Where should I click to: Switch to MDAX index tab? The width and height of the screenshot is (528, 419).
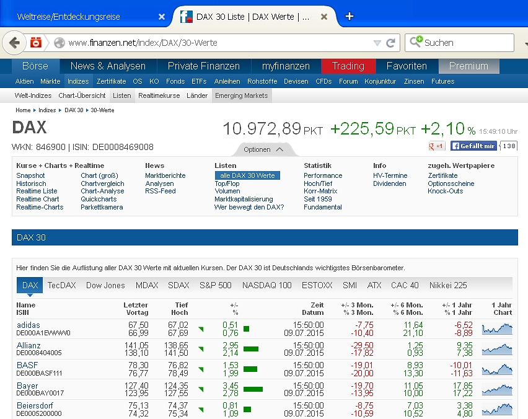147,285
